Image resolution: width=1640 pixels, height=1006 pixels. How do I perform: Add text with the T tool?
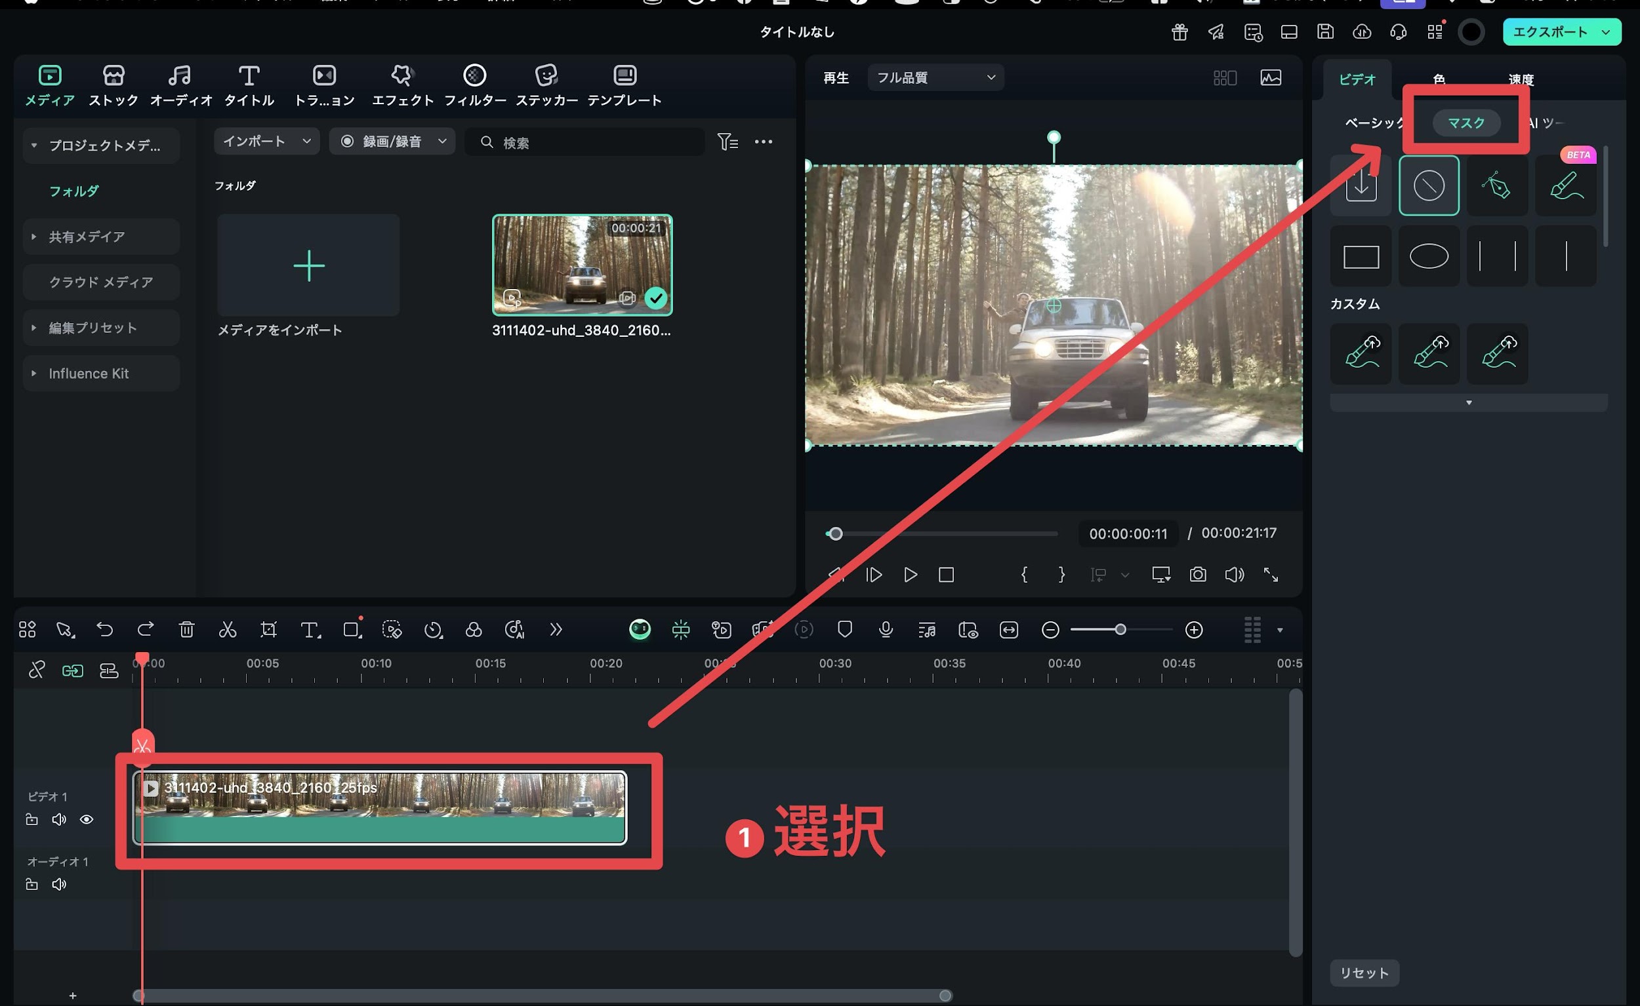310,629
